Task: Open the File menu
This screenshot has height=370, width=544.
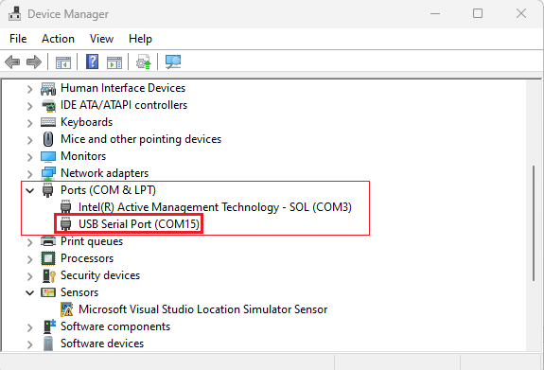Action: pyautogui.click(x=18, y=39)
